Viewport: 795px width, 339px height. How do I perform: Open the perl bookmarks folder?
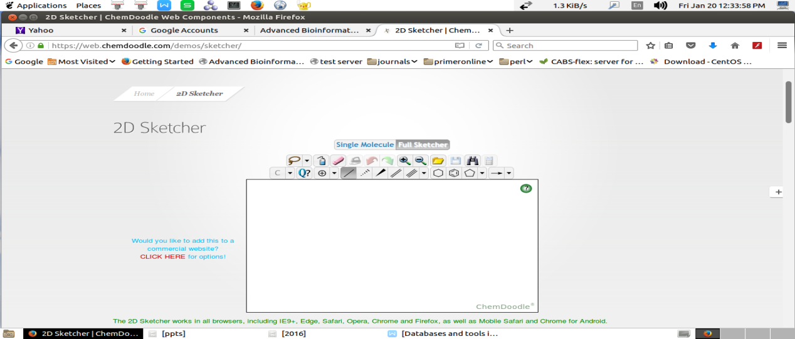point(516,61)
